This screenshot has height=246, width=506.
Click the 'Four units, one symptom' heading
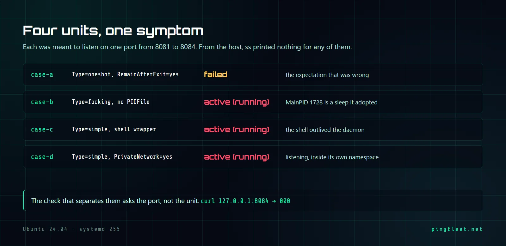(113, 31)
